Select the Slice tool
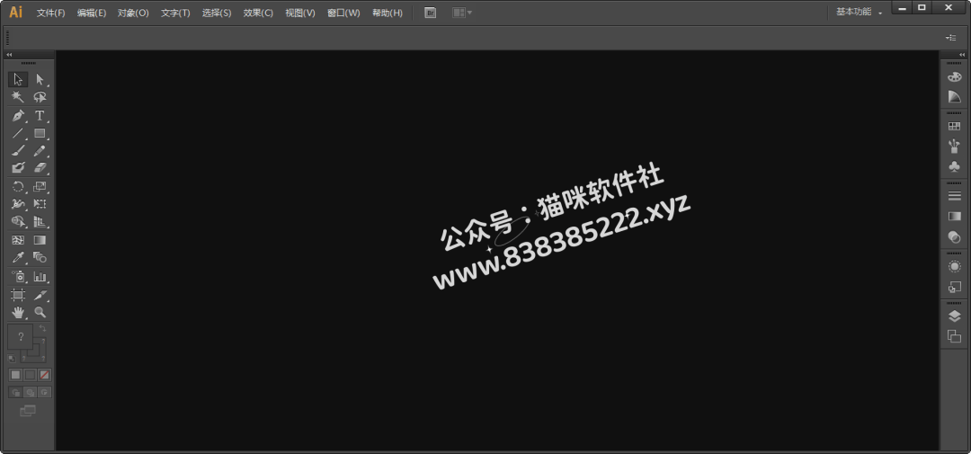The height and width of the screenshot is (454, 971). click(40, 295)
